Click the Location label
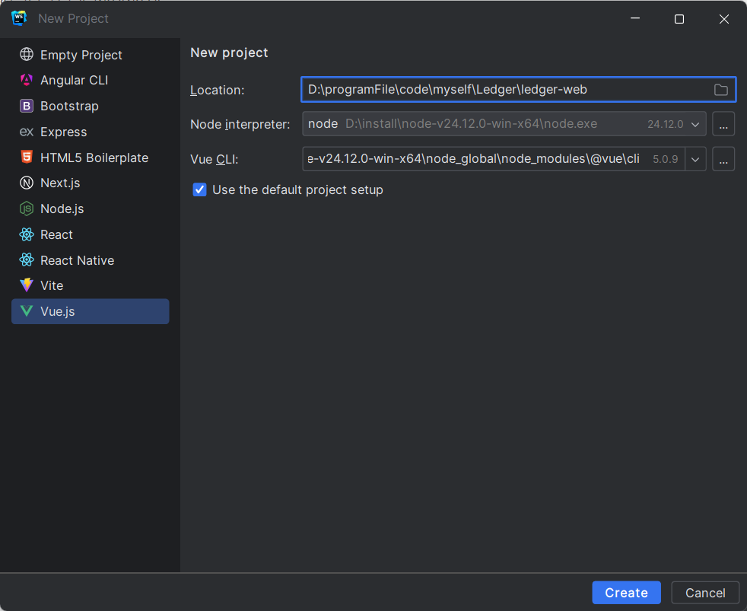Viewport: 747px width, 611px height. tap(218, 90)
